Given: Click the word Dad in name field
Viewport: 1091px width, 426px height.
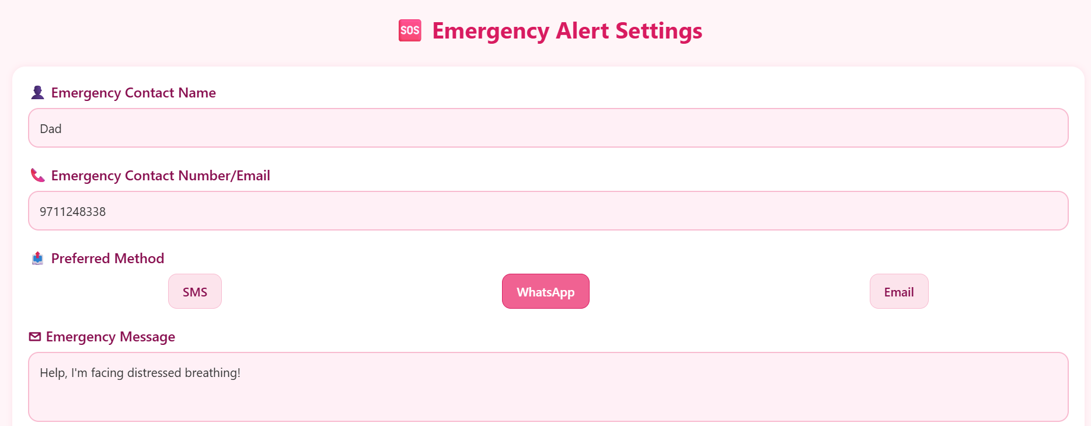Looking at the screenshot, I should 51,129.
